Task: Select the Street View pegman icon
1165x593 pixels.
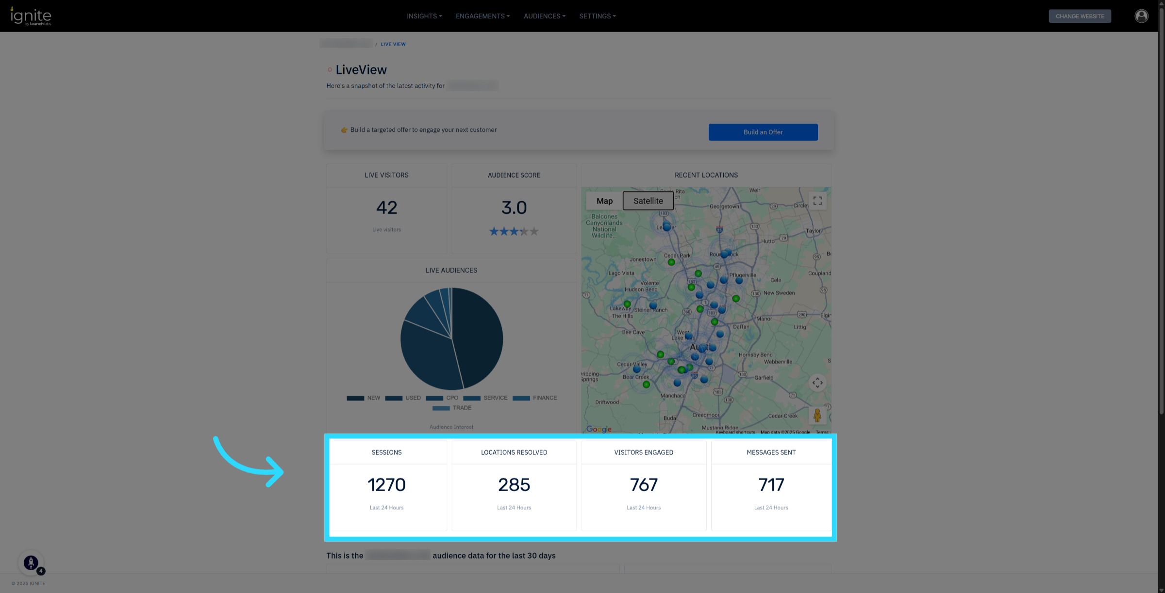Action: pos(817,416)
